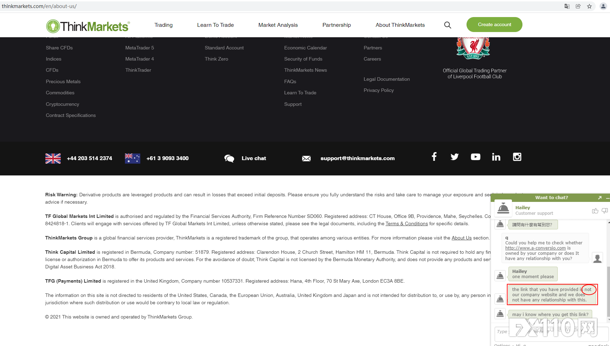
Task: Open the Learn To Trade menu
Action: 215,25
